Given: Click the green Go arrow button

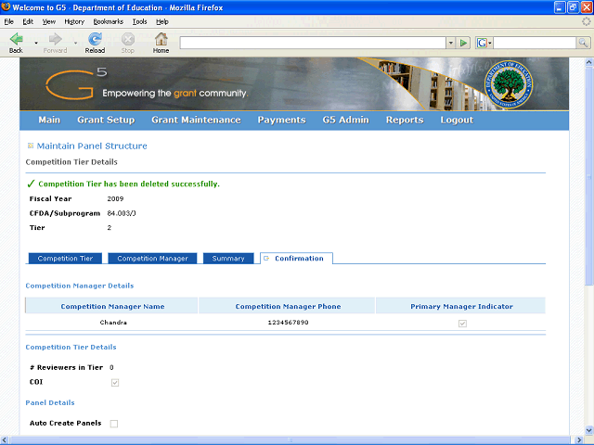Looking at the screenshot, I should click(463, 43).
